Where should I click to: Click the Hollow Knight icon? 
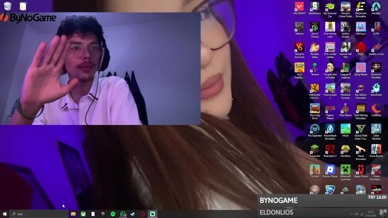pyautogui.click(x=345, y=30)
